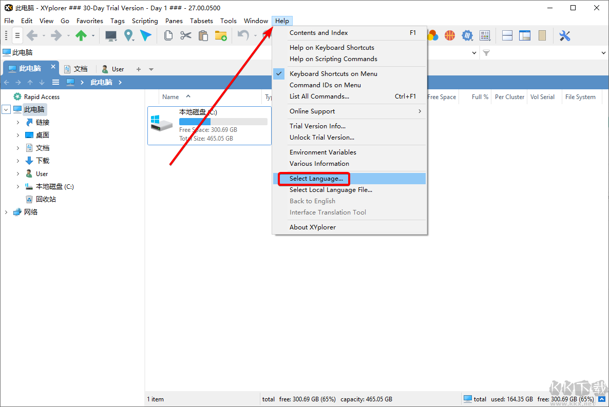609x407 pixels.
Task: Click the orange basketball icon in the toolbar
Action: [x=450, y=36]
